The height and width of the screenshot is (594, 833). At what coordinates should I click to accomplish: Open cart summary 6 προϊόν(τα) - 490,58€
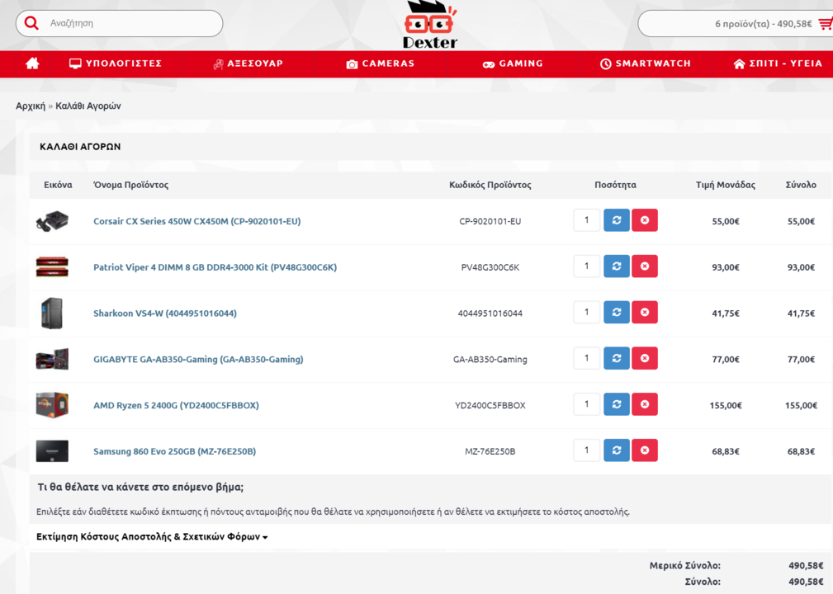tap(763, 24)
